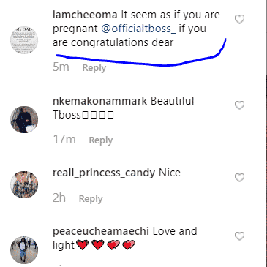Like iamcheeoma's comment with the heart icon
267x267 pixels.
click(x=239, y=19)
